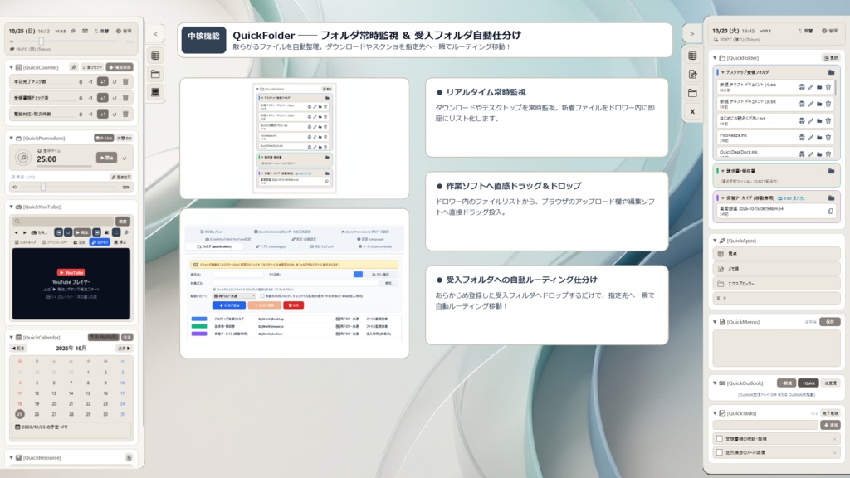The width and height of the screenshot is (850, 478).
Task: Launch エクスプローラー in QuickApps
Action: (x=776, y=284)
